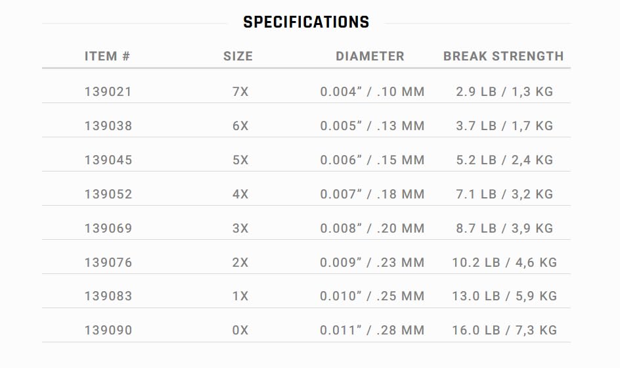Select the 16.0 LB / 7,3 KG strength
The height and width of the screenshot is (368, 620).
(x=504, y=330)
